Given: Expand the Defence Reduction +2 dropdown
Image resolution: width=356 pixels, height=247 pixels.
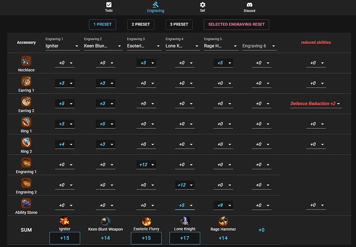Looking at the screenshot, I should point(315,104).
